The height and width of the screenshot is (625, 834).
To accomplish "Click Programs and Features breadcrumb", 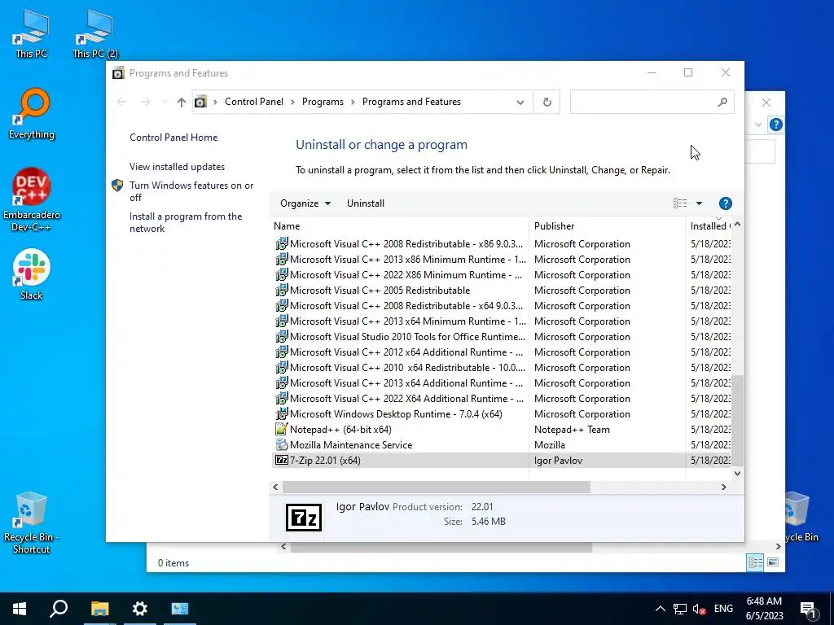I will [x=411, y=102].
